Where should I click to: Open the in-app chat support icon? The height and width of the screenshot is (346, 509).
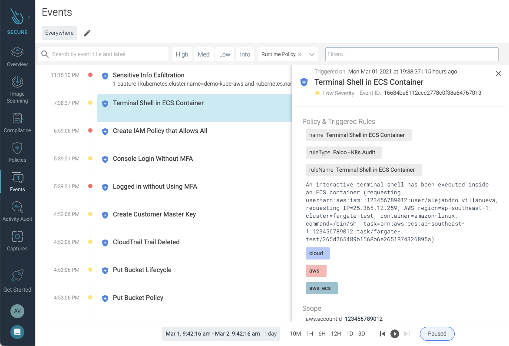tap(17, 332)
